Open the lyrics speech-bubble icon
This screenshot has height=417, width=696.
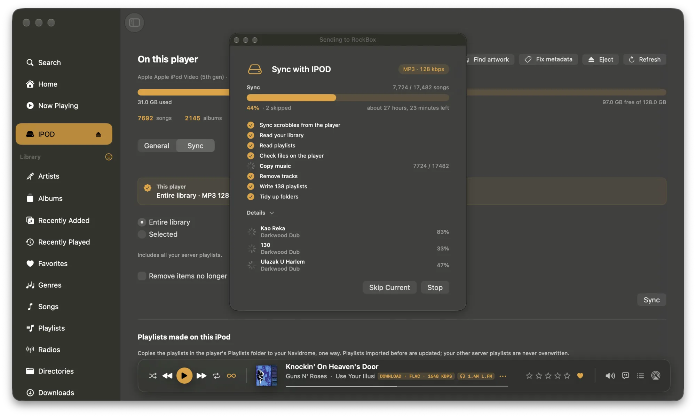coord(625,376)
